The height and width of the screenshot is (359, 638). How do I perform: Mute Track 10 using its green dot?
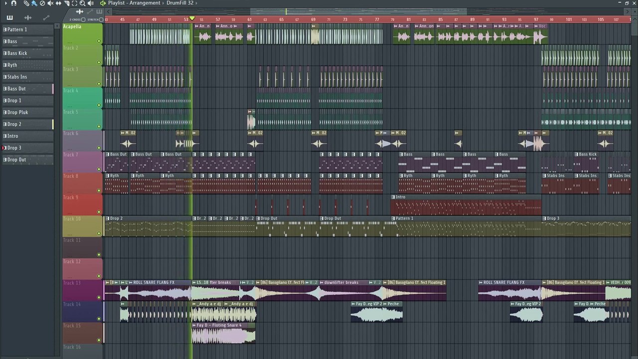point(99,233)
